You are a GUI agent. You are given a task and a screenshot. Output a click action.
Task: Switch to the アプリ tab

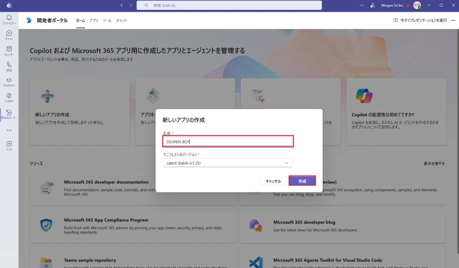click(x=94, y=21)
